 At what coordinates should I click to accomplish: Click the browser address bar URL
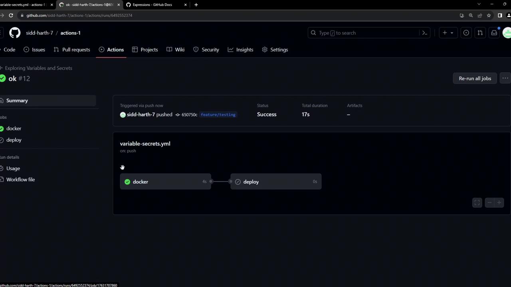click(79, 15)
